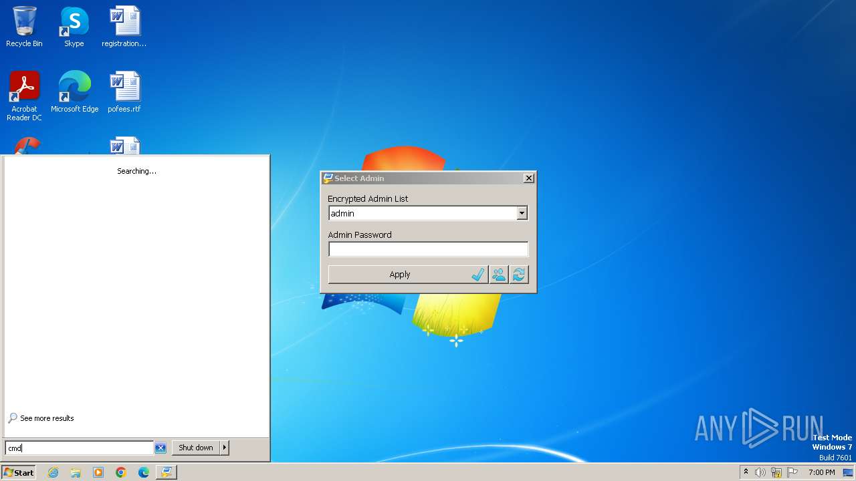Click the start menu search field containing cmd
This screenshot has width=856, height=481.
79,448
